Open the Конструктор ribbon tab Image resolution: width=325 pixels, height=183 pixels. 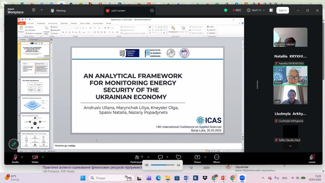click(53, 23)
